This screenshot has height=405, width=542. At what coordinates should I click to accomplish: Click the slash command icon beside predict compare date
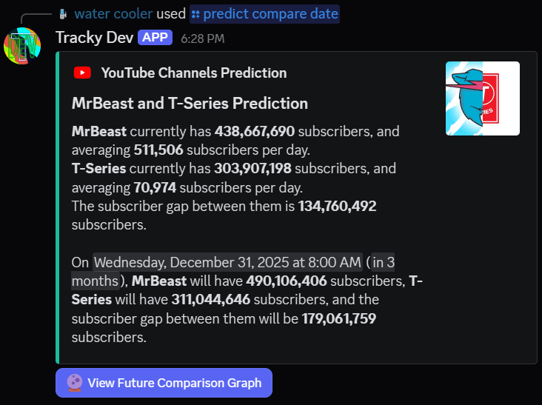pyautogui.click(x=195, y=14)
